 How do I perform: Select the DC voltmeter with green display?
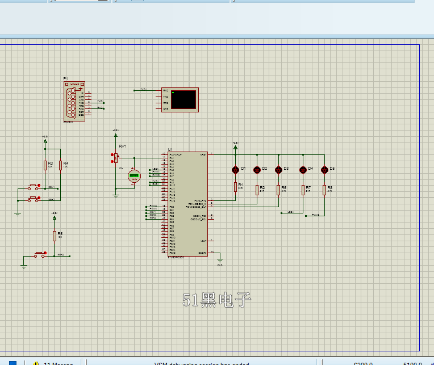coord(134,176)
